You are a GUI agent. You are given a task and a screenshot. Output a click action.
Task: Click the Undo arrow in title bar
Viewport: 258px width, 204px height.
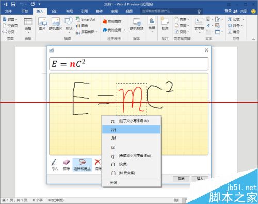click(22, 4)
